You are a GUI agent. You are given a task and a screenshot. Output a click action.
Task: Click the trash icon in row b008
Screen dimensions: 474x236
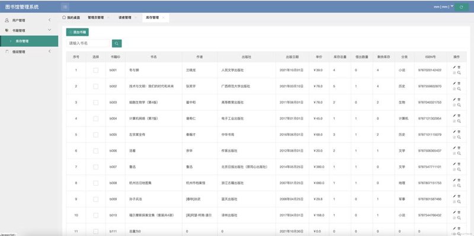point(459,180)
